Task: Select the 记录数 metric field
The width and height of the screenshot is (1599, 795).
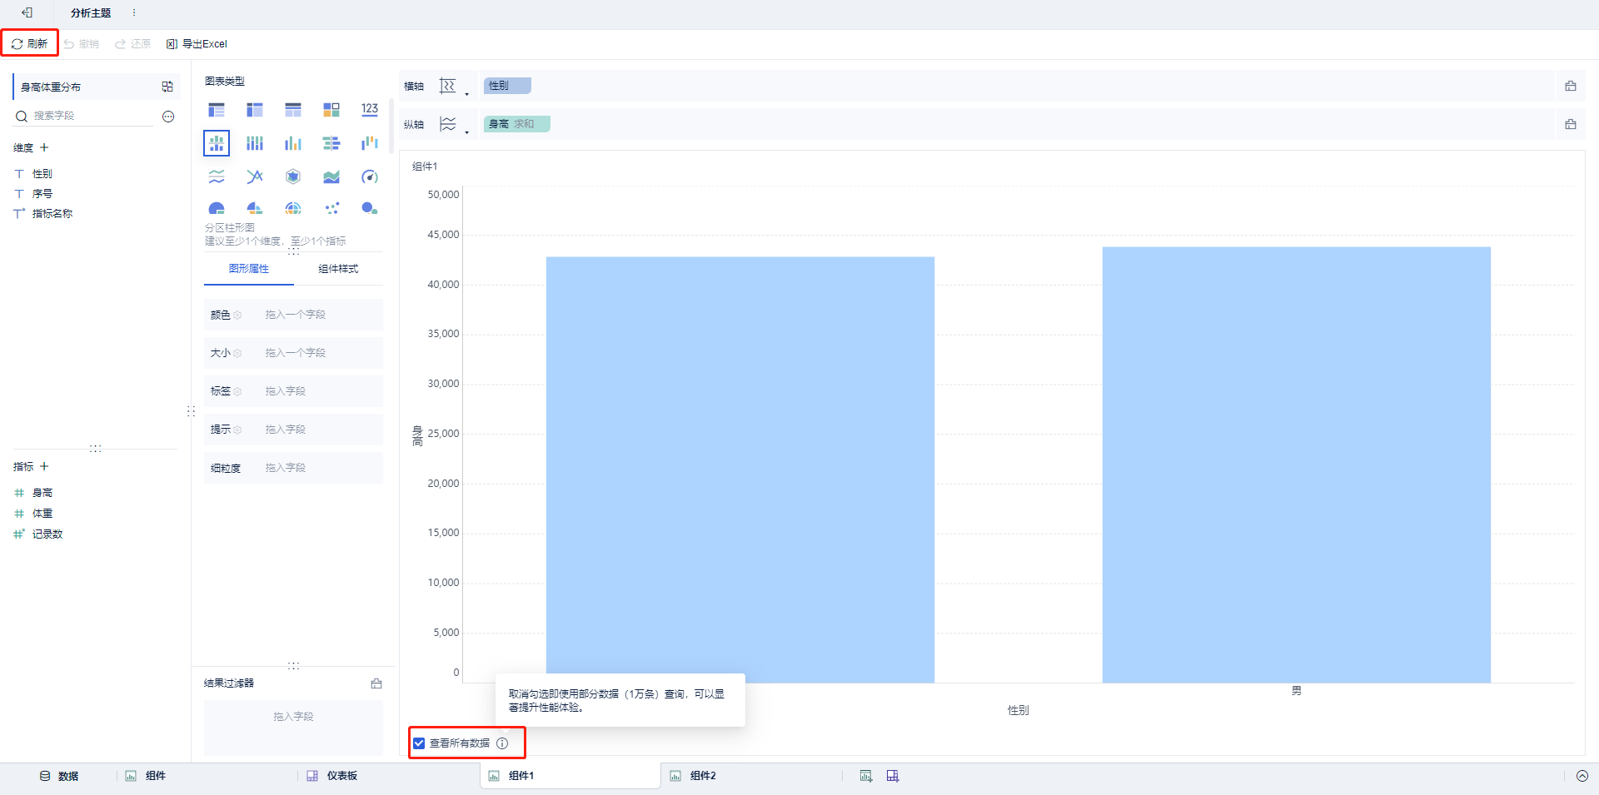Action: (x=47, y=534)
